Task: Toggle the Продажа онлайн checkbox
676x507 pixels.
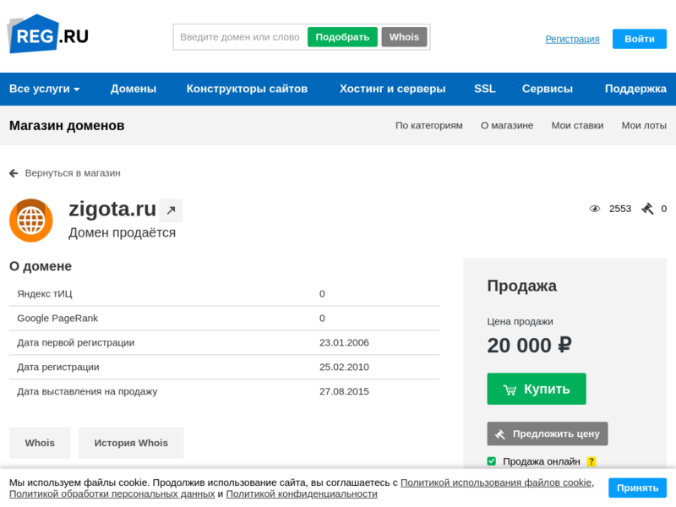Action: point(492,461)
